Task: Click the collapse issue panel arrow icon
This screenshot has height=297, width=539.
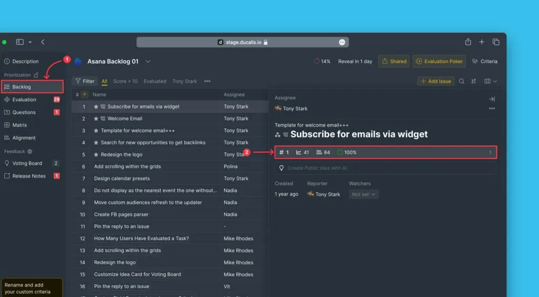Action: pyautogui.click(x=492, y=99)
